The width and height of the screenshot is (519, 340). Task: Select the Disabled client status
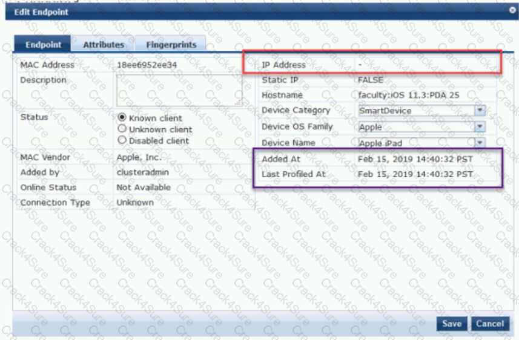(x=122, y=140)
